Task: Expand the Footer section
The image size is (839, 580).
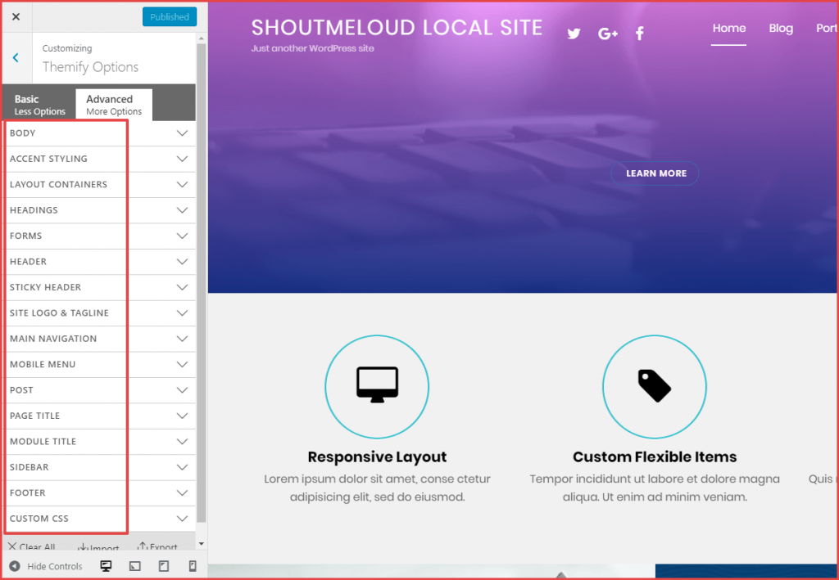Action: (99, 492)
